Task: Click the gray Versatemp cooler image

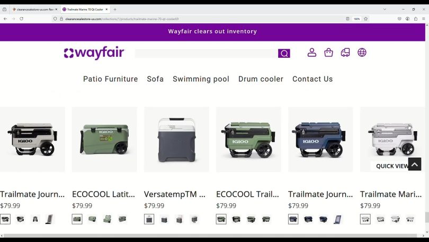Action: click(176, 140)
